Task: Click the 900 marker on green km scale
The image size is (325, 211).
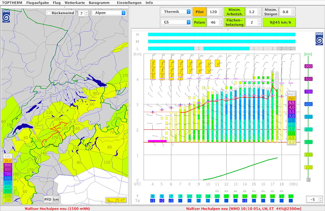Action: point(308,66)
